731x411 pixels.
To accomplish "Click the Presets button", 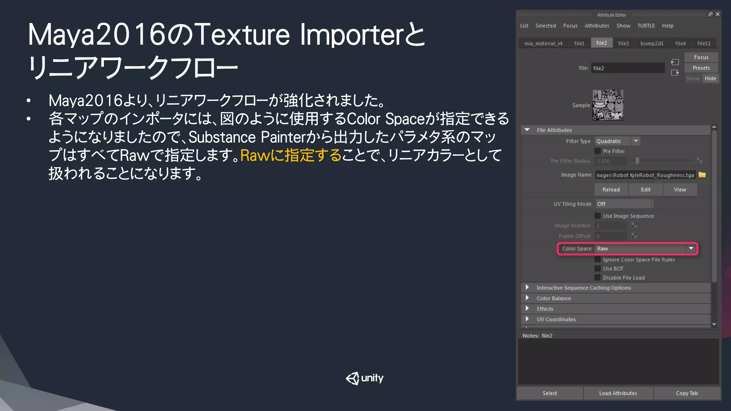I will click(x=701, y=68).
